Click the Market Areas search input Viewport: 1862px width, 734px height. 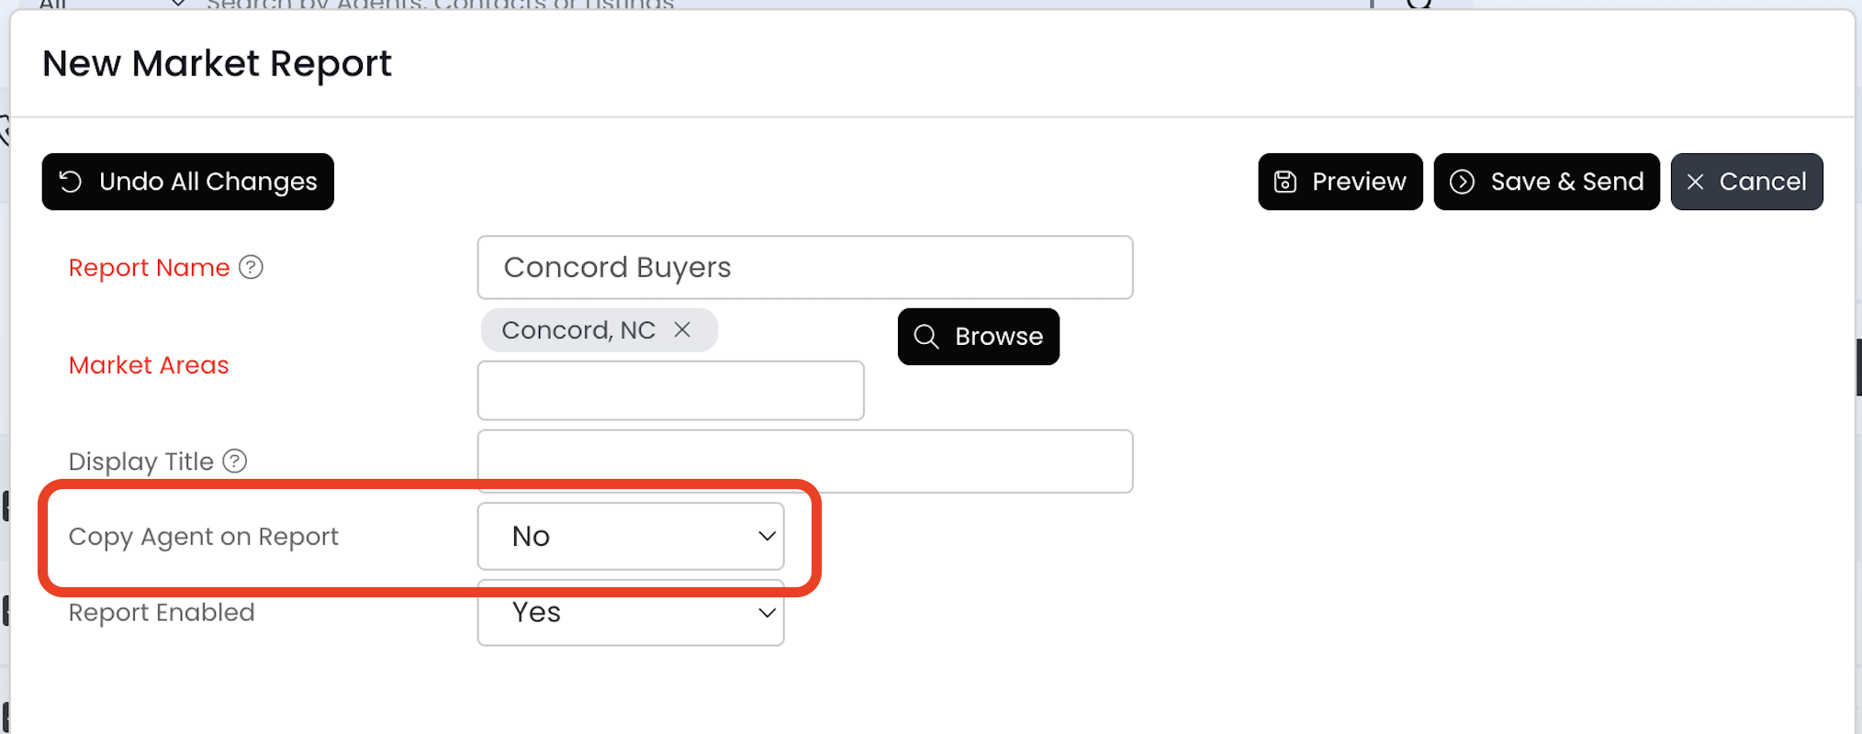[x=670, y=390]
